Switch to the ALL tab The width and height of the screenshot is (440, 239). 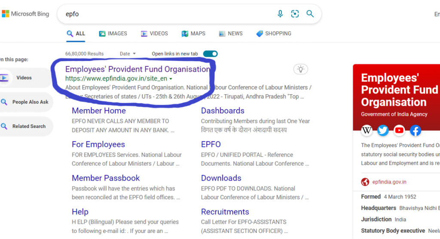pos(76,33)
